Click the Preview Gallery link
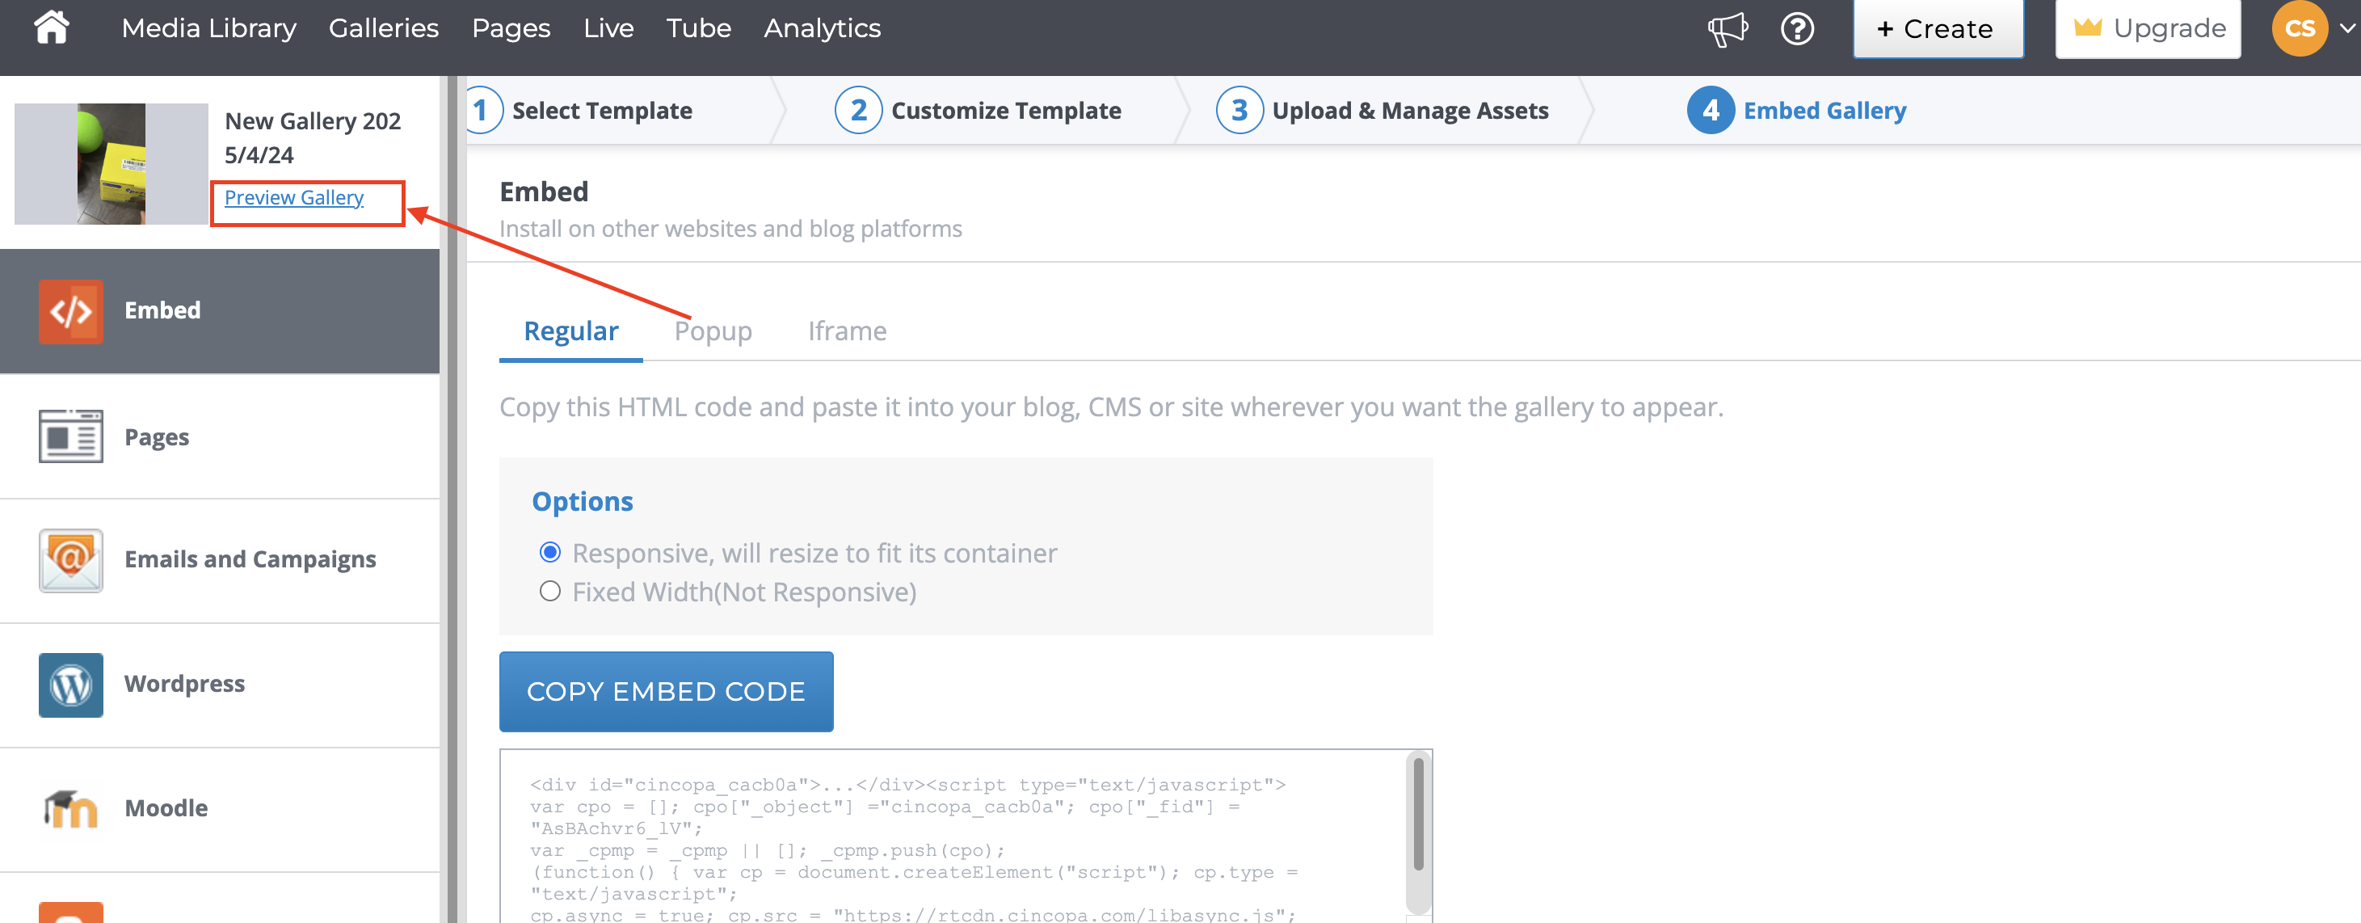Image resolution: width=2361 pixels, height=923 pixels. (294, 197)
